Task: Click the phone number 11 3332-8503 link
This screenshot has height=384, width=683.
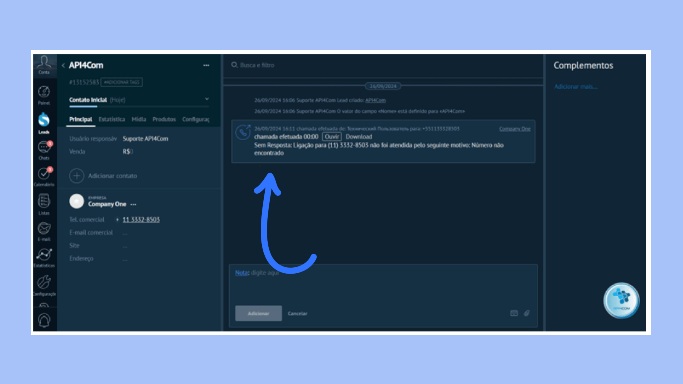Action: (x=141, y=220)
